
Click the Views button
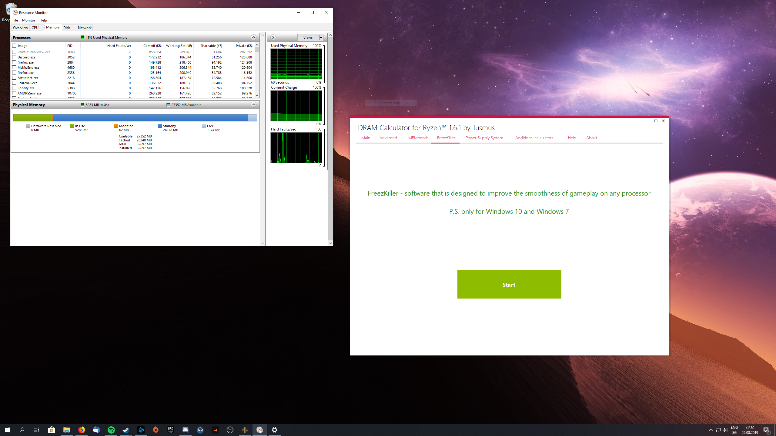click(308, 38)
